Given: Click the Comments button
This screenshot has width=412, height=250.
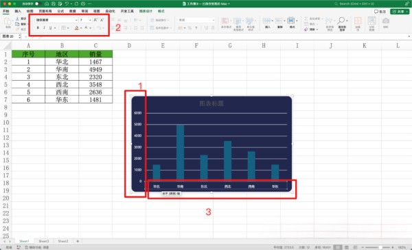Looking at the screenshot, I should coord(380,12).
